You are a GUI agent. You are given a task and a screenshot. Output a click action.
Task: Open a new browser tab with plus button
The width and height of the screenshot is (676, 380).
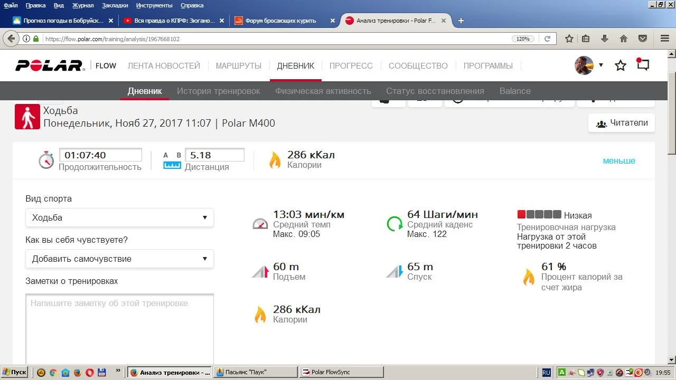[461, 21]
